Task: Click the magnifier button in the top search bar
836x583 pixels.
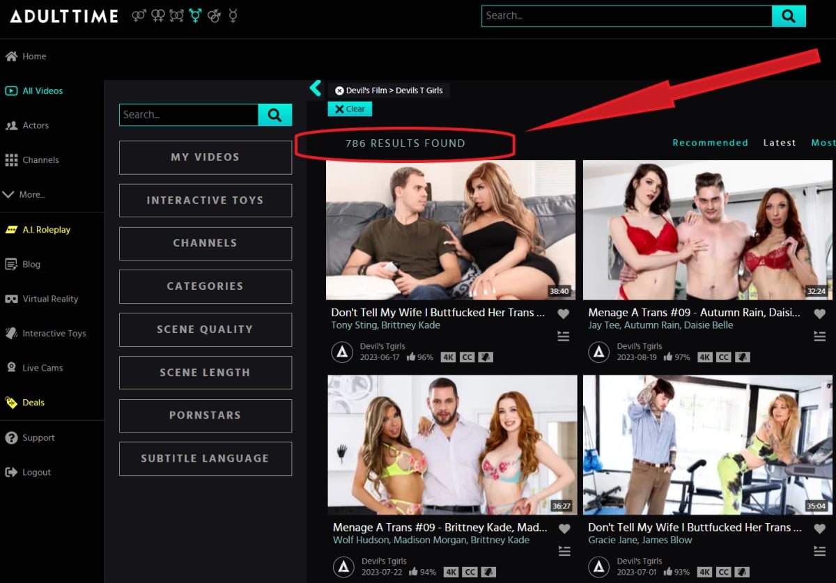Action: coord(789,16)
